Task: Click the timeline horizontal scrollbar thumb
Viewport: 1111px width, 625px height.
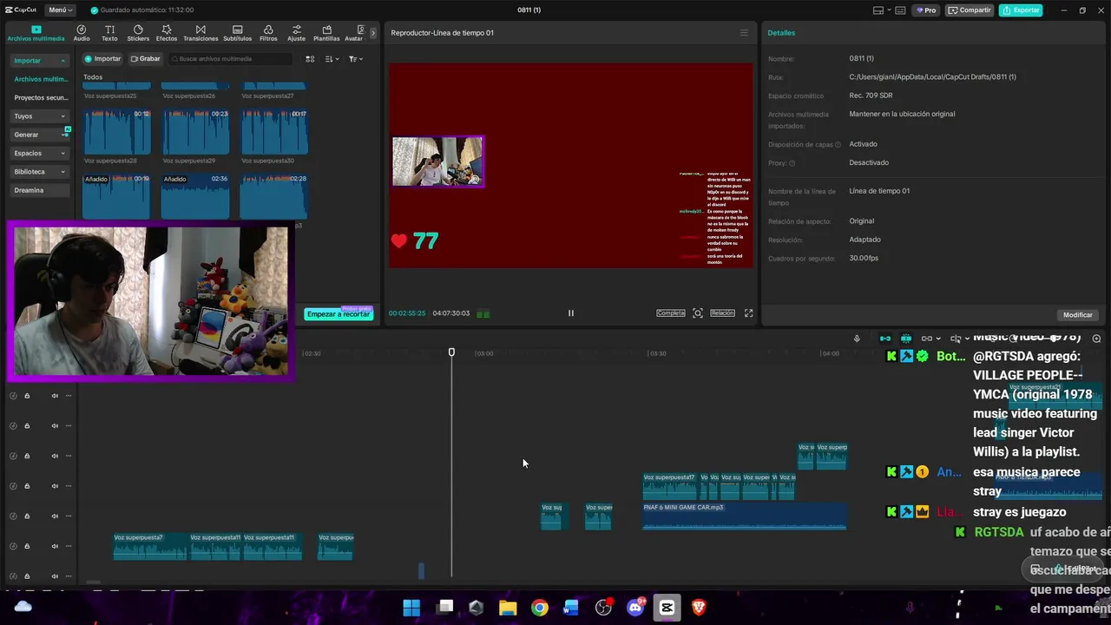Action: coord(93,583)
